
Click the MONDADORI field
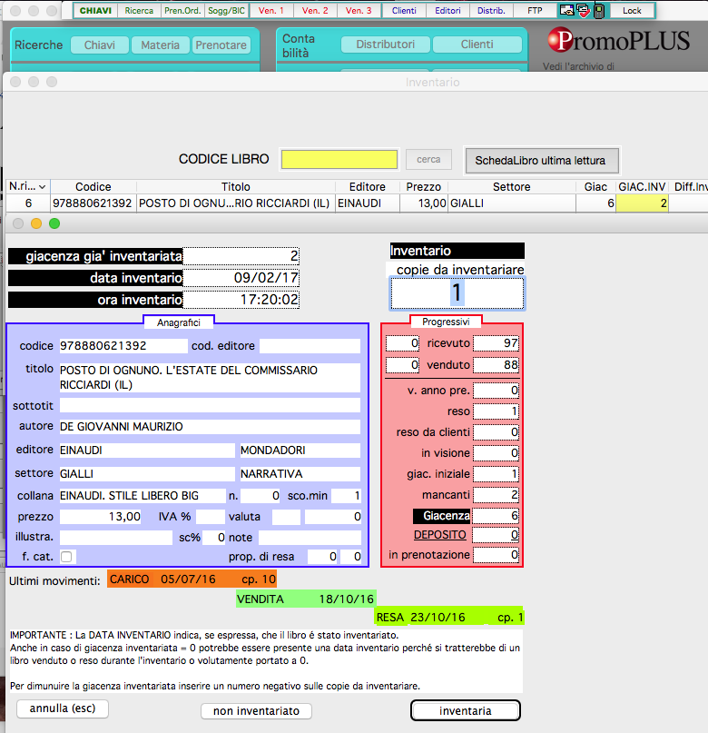[300, 451]
